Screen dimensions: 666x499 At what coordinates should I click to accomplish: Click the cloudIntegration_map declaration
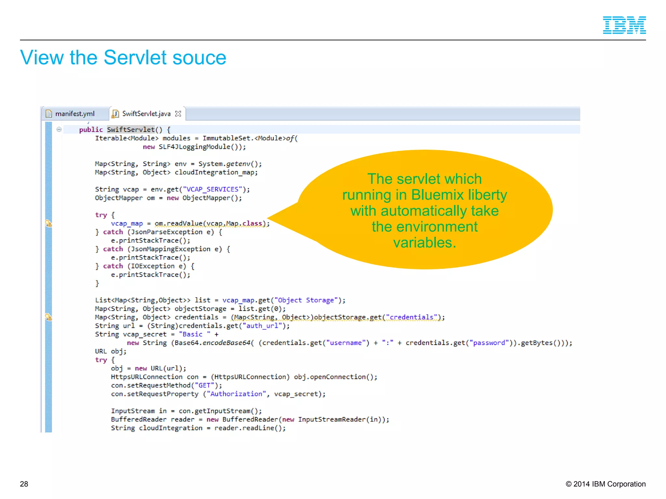pos(176,172)
